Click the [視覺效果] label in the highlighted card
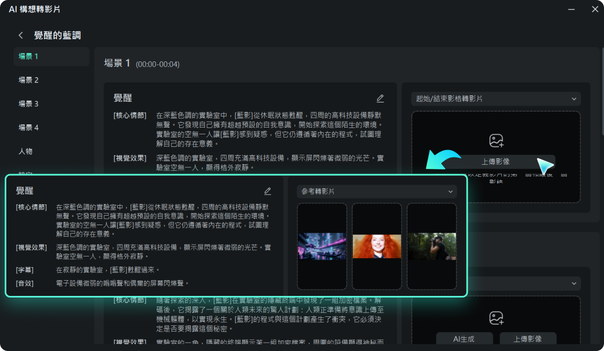604x351 pixels. click(x=31, y=247)
